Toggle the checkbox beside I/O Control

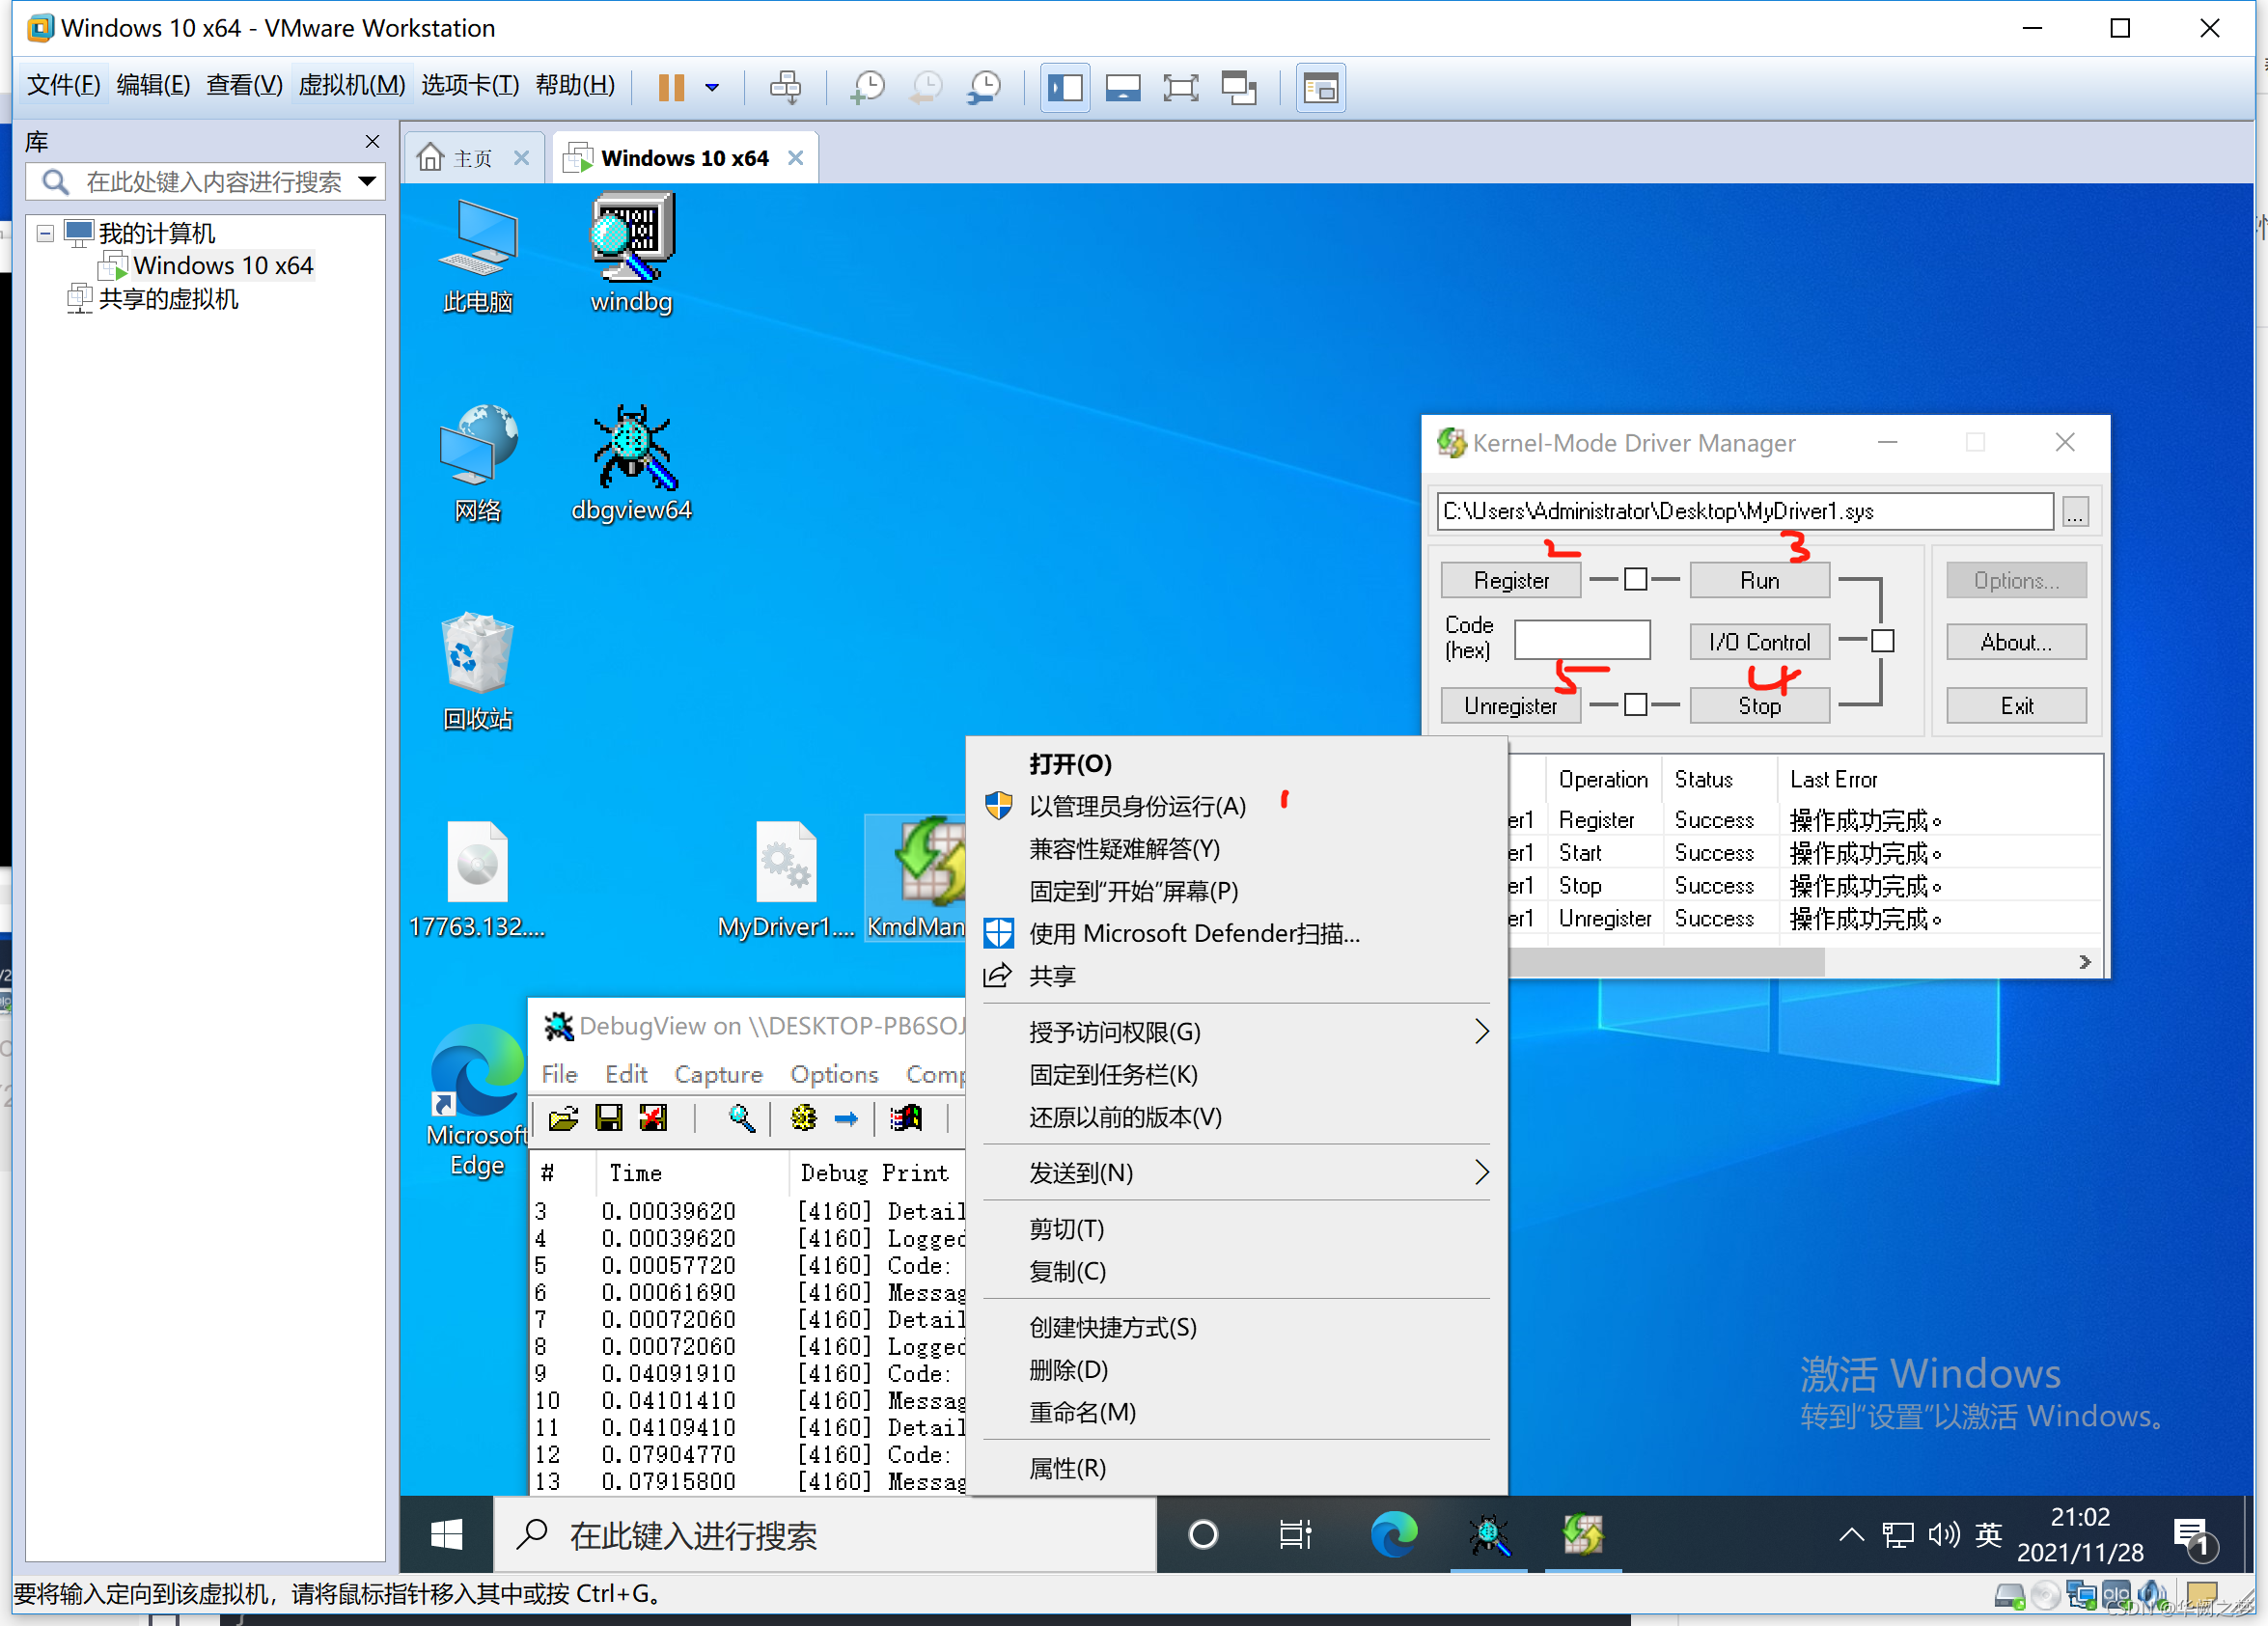[x=1883, y=641]
